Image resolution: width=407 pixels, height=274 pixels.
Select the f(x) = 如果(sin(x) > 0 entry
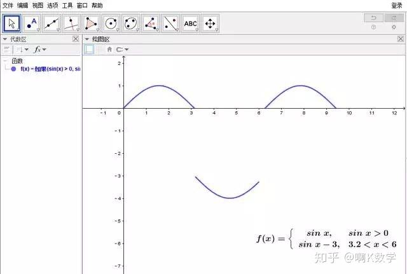click(x=50, y=69)
